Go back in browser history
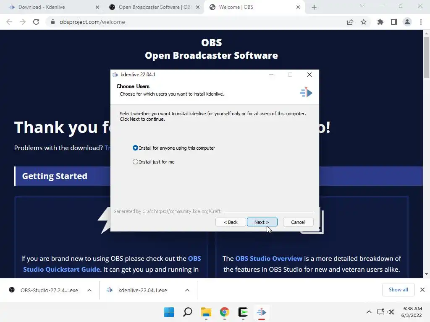Image resolution: width=430 pixels, height=322 pixels. (9, 22)
